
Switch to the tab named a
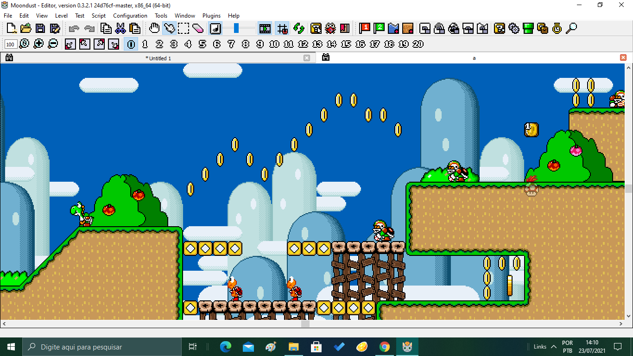[x=474, y=58]
